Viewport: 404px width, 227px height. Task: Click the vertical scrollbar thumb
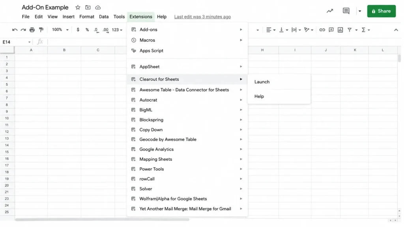[399, 58]
